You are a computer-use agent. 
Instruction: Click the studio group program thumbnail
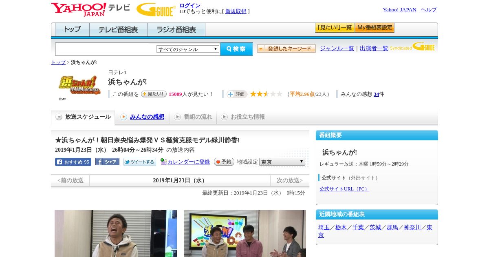coord(245,233)
